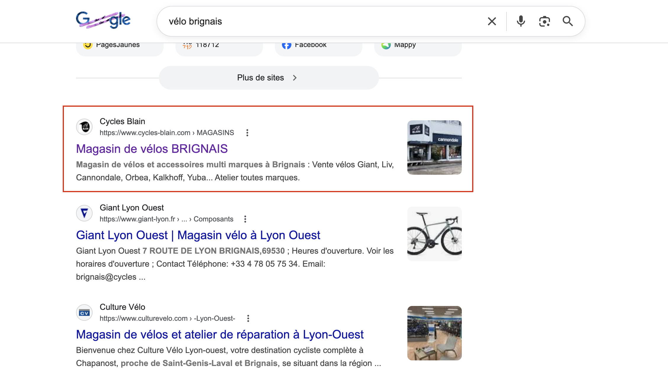Open Magasin de vélos et atelier Lyon-Ouest link

[x=220, y=334]
